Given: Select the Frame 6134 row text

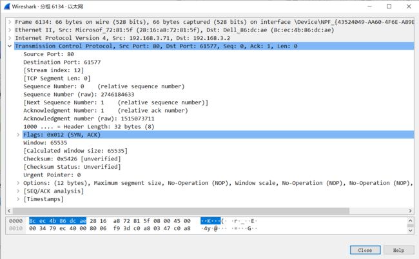Looking at the screenshot, I should [214, 22].
